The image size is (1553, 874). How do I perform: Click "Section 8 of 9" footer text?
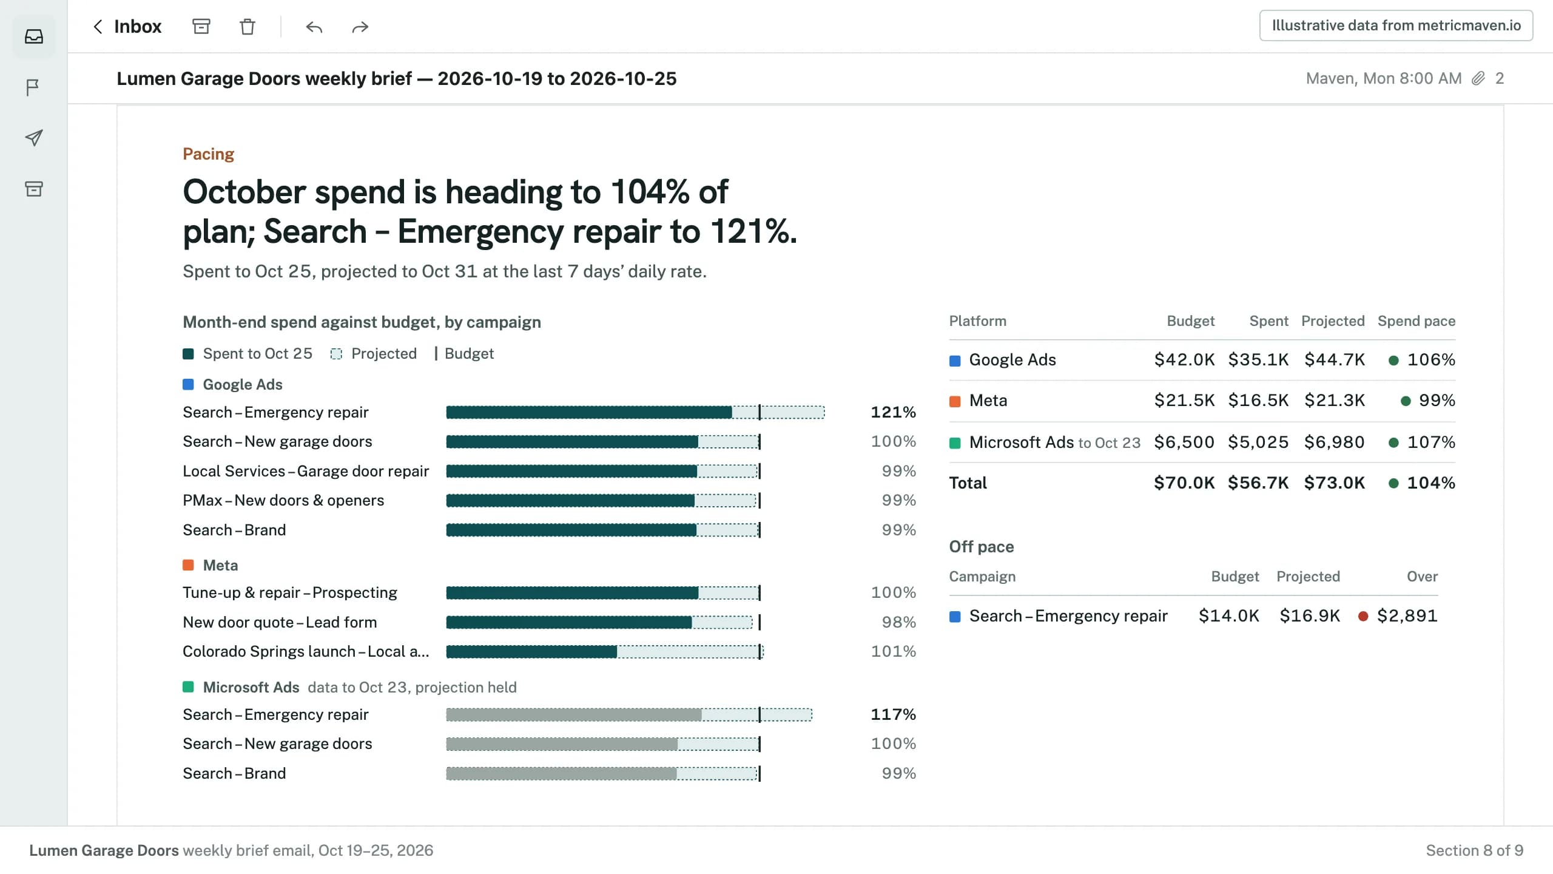click(x=1474, y=850)
